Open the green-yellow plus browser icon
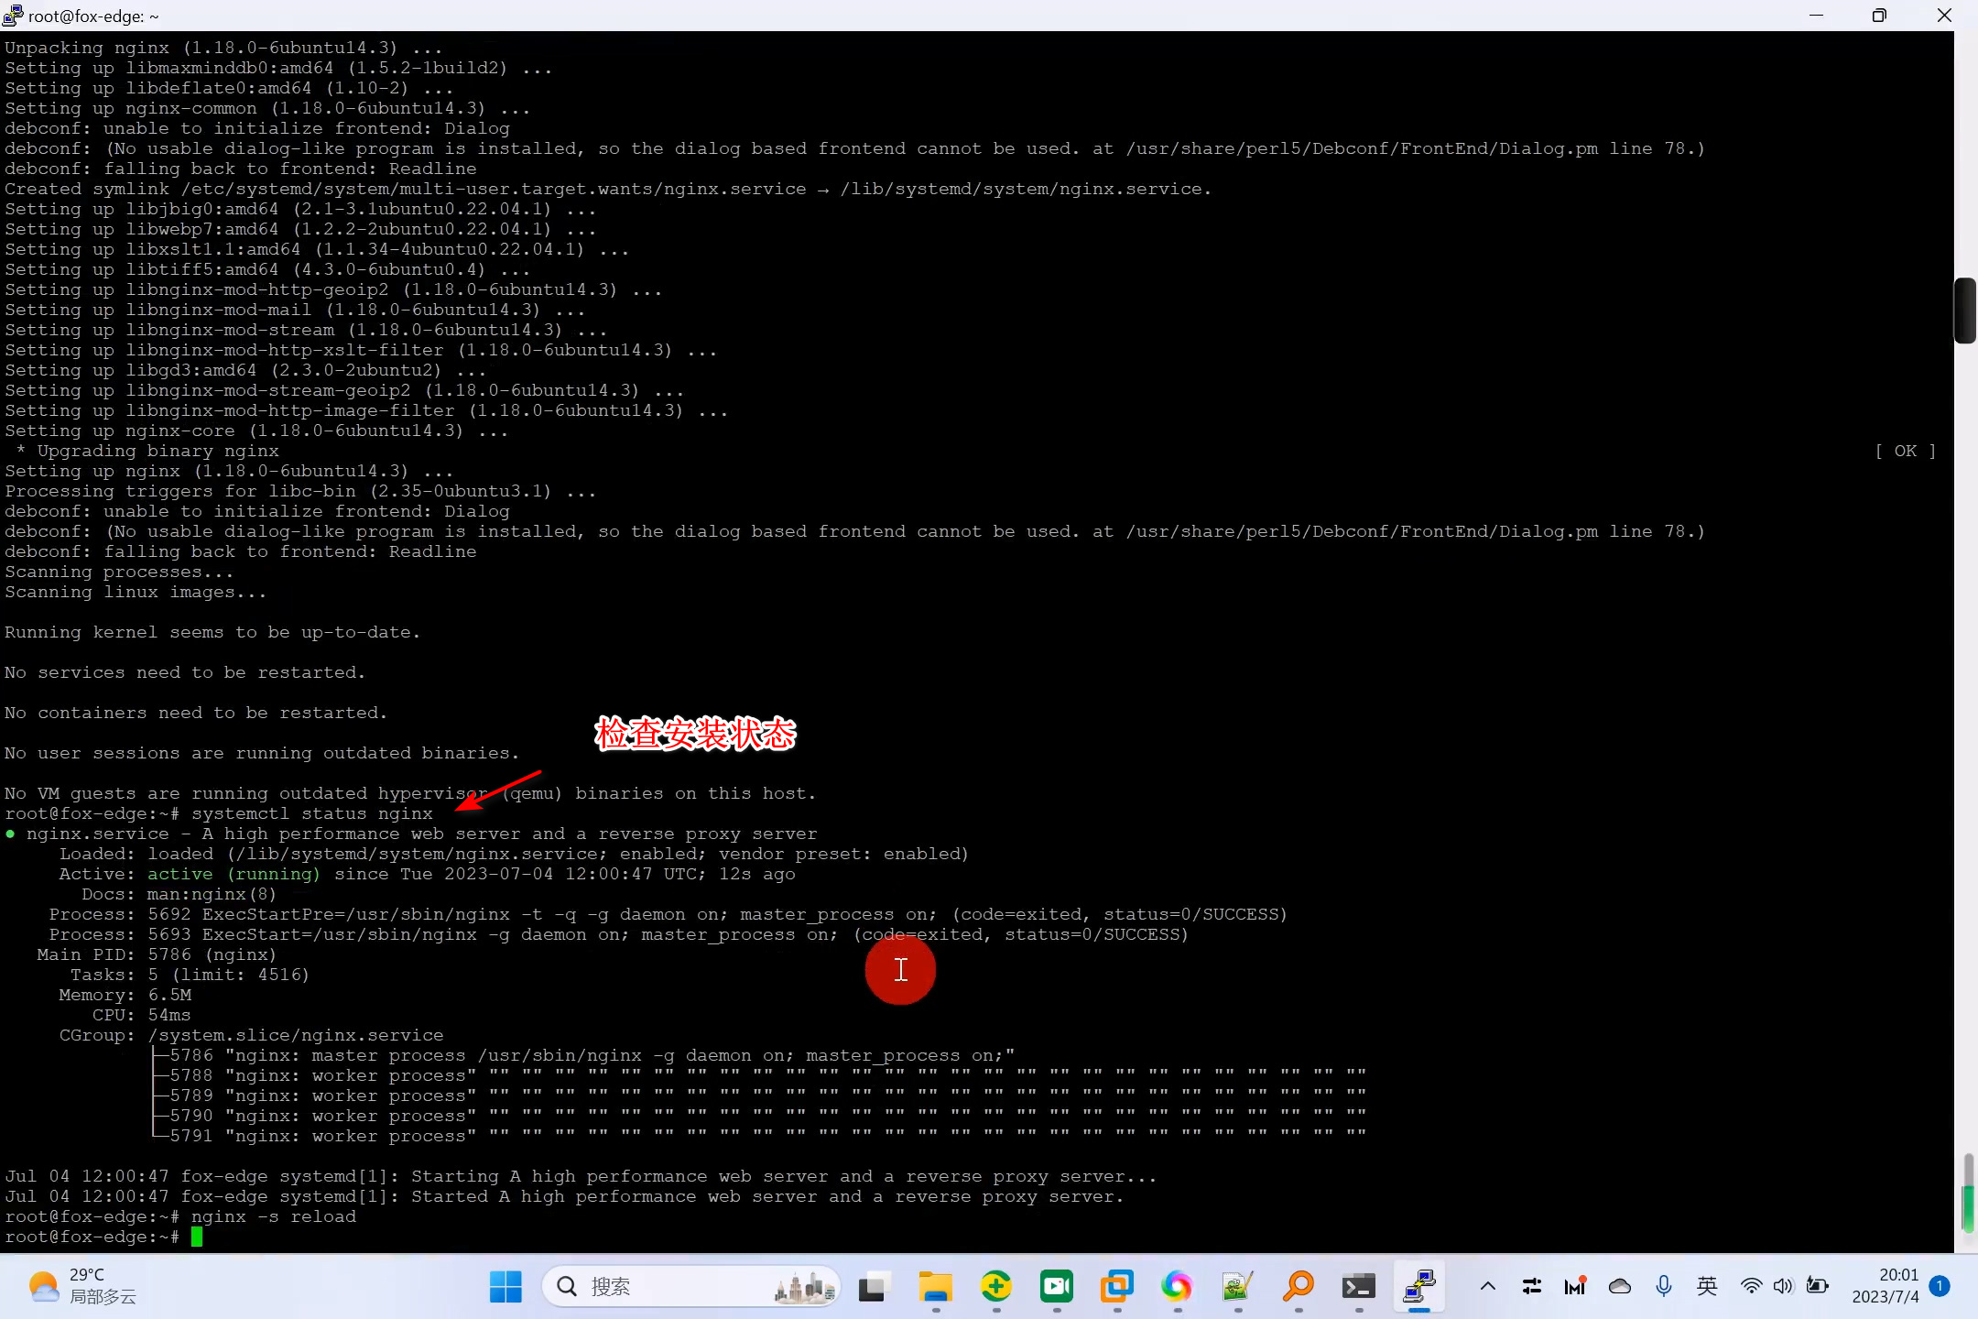 click(996, 1287)
